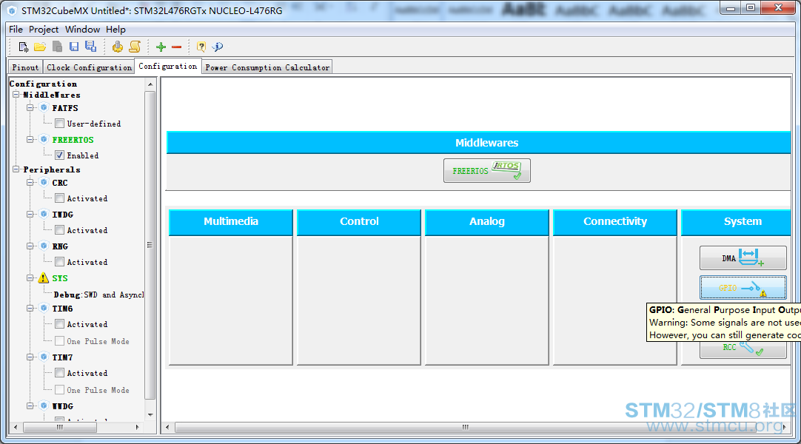Click the blue cube icon beside WWDG
The width and height of the screenshot is (801, 444).
44,406
